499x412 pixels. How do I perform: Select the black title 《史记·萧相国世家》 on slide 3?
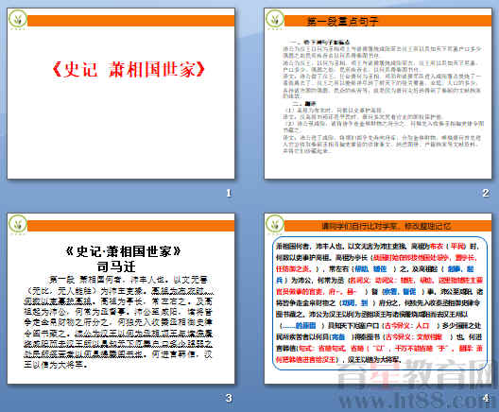tap(123, 251)
